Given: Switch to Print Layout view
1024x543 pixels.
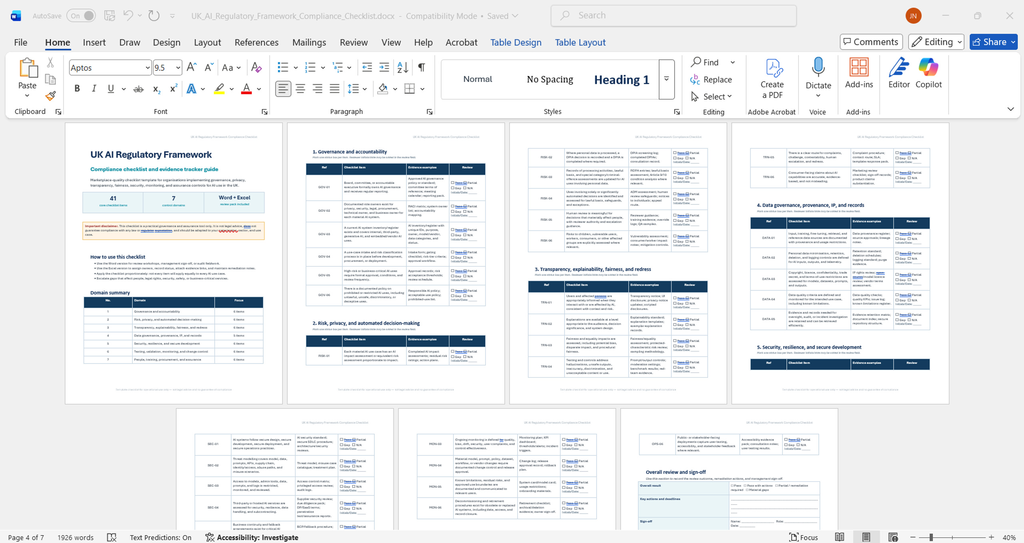Looking at the screenshot, I should (x=866, y=537).
